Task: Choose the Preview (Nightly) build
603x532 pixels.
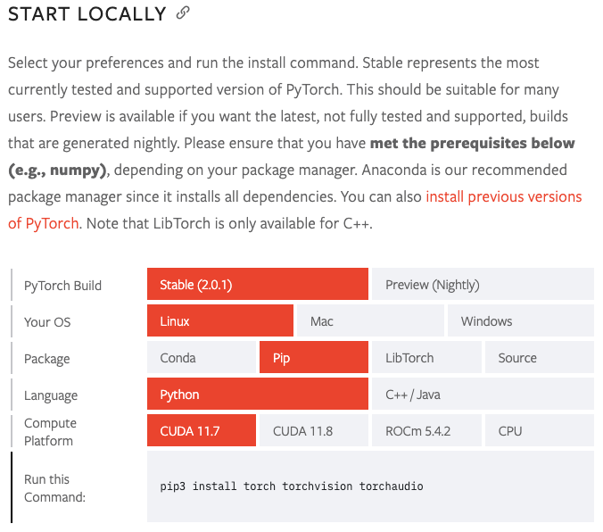Action: tap(482, 285)
